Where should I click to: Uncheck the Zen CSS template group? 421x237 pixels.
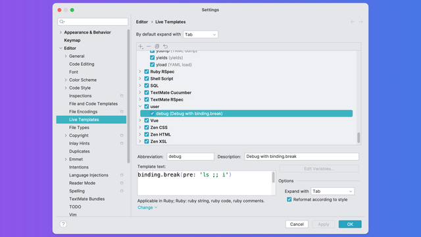147,128
